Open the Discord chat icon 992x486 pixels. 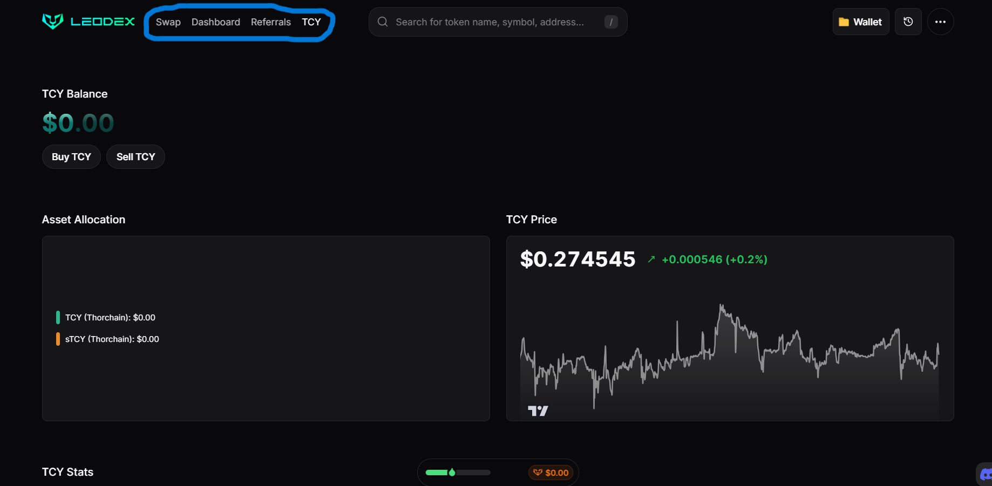(x=986, y=474)
